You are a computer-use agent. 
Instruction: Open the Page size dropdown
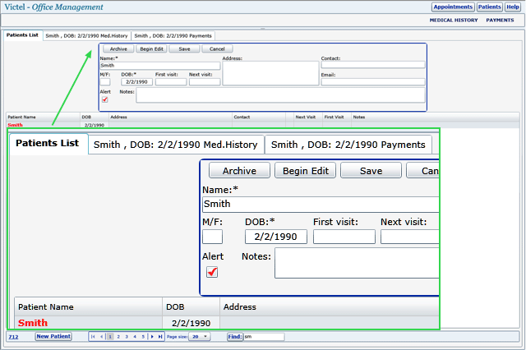200,337
